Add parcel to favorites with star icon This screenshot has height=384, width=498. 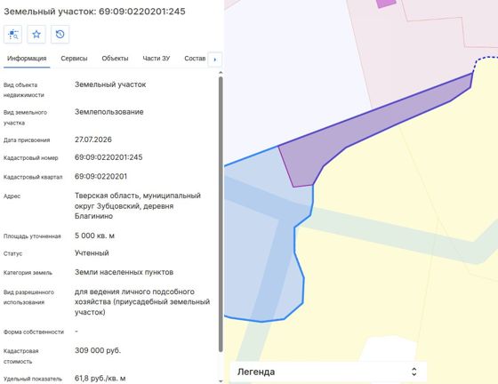click(36, 35)
